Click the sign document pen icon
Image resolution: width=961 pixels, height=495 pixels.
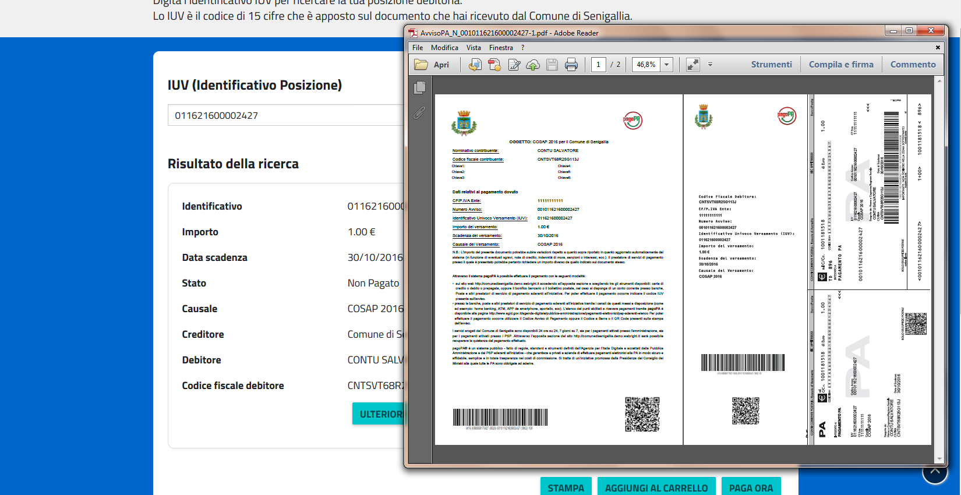tap(514, 65)
